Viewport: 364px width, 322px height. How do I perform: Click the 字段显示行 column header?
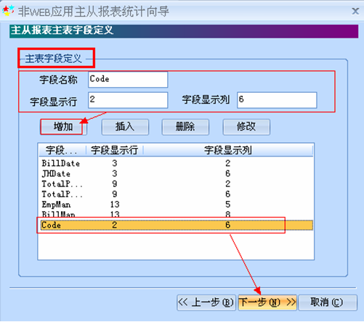coord(114,150)
